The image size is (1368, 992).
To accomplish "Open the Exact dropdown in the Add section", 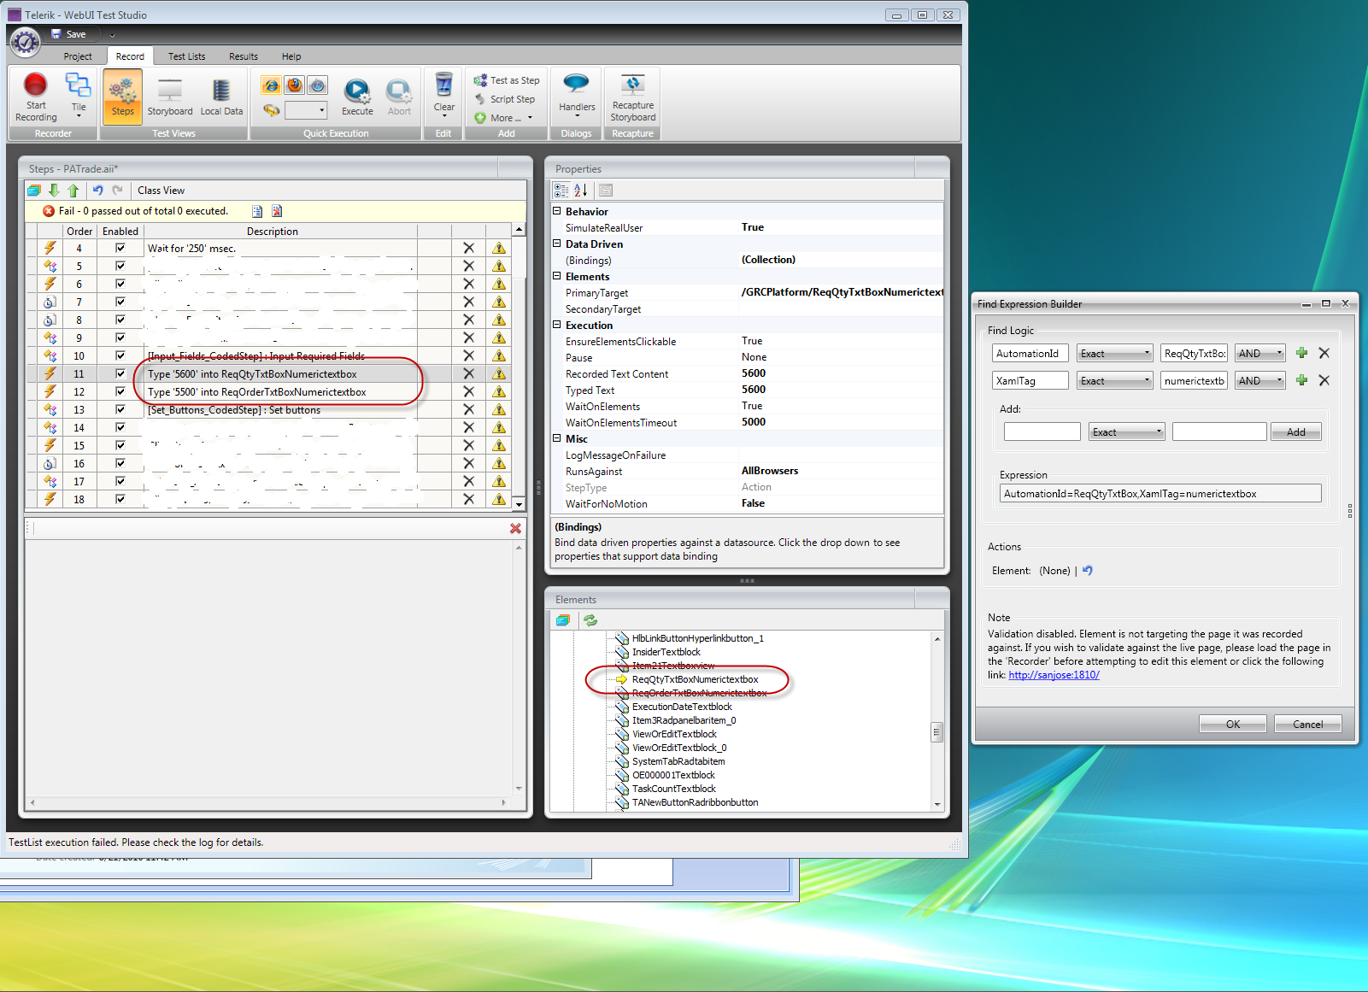I will tap(1127, 431).
